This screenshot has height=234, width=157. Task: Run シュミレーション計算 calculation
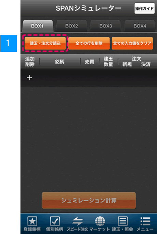[x=89, y=200]
